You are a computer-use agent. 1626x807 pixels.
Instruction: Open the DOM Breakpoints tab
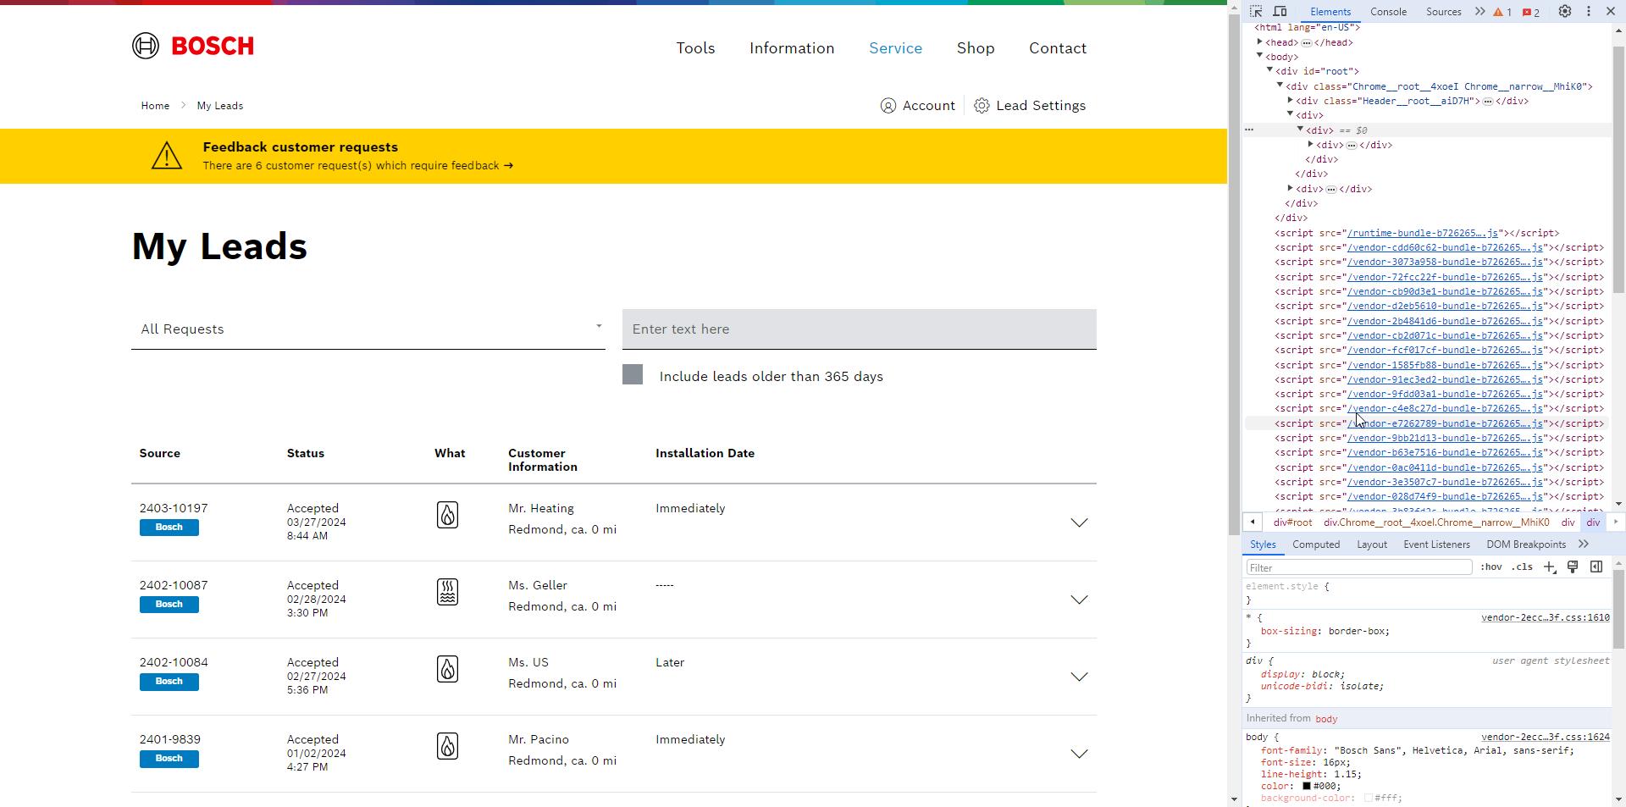(x=1526, y=544)
